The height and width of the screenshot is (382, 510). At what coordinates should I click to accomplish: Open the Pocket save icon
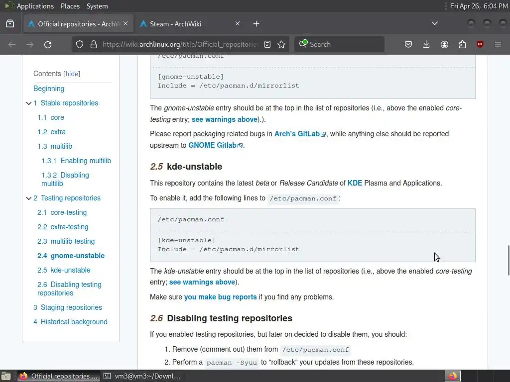[408, 44]
